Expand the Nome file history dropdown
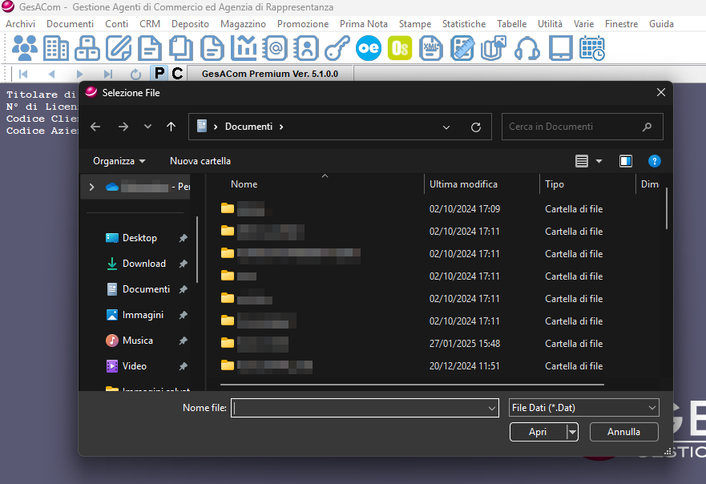This screenshot has width=706, height=484. [x=492, y=408]
